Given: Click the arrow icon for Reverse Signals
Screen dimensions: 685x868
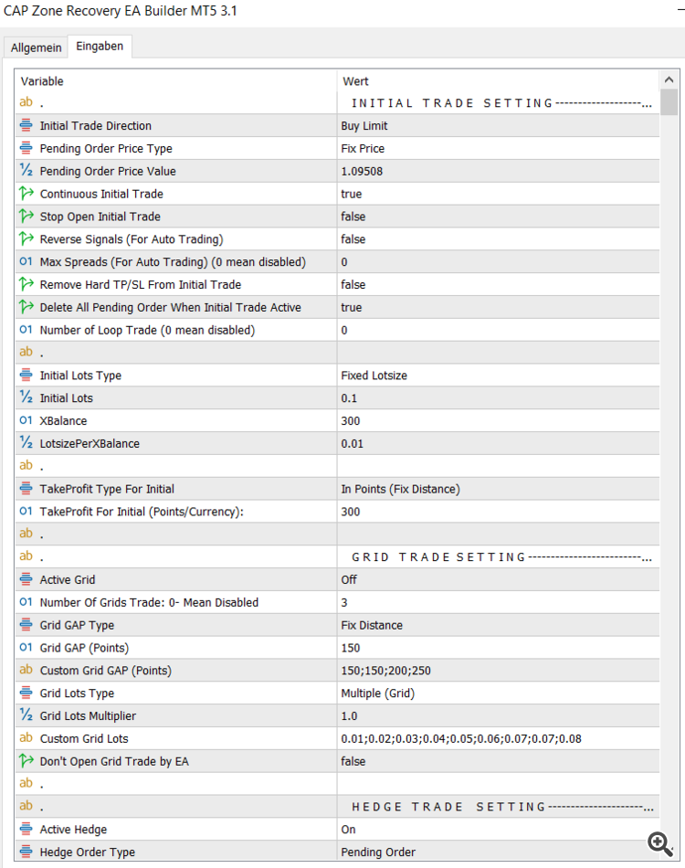Looking at the screenshot, I should 26,238.
